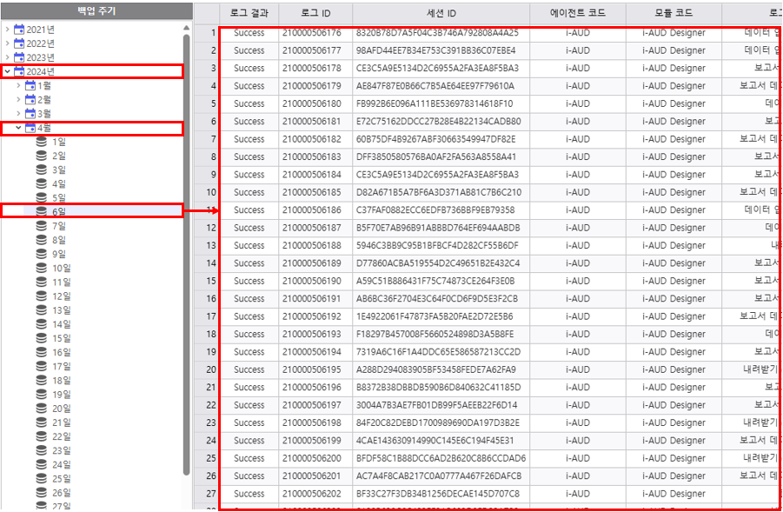Collapse the 2024년 tree node

click(x=7, y=72)
